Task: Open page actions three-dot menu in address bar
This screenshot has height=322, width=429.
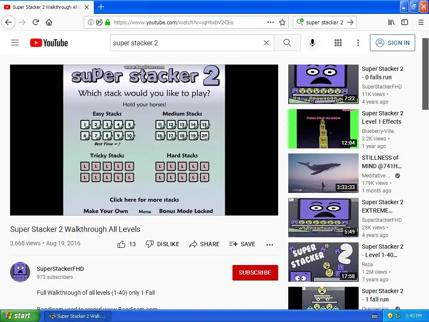Action: click(x=270, y=23)
